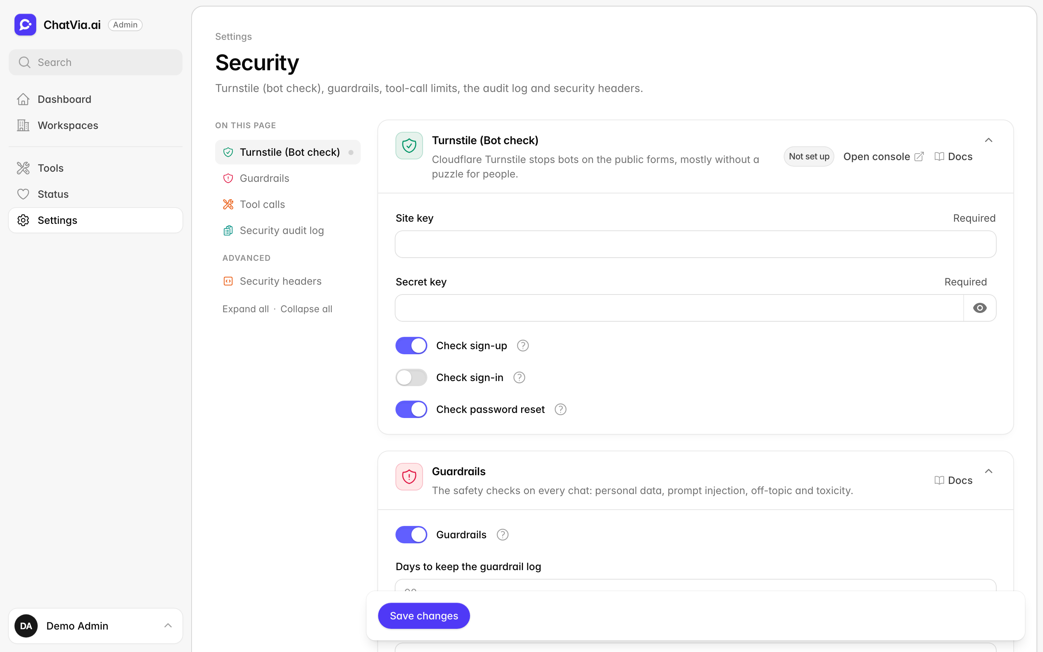Open the Workspaces building icon
The height and width of the screenshot is (652, 1043).
(x=23, y=125)
